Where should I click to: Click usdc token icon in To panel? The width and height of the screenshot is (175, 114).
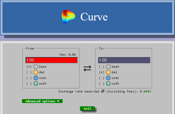(108, 78)
